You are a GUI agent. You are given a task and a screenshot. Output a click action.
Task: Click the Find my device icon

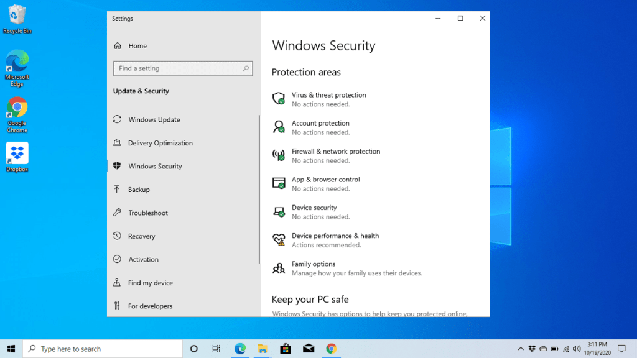(x=117, y=282)
